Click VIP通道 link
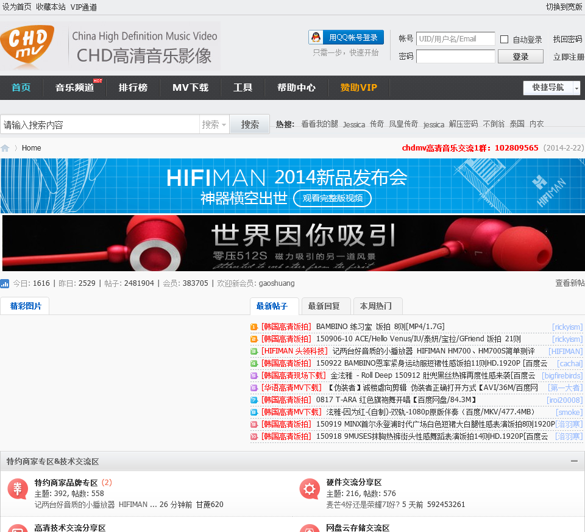585x532 pixels. 83,7
